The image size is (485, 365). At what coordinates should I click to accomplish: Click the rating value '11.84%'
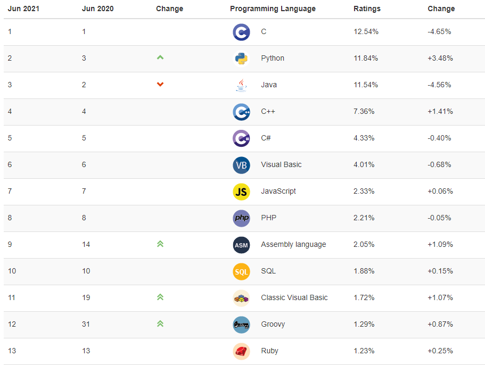pyautogui.click(x=366, y=58)
